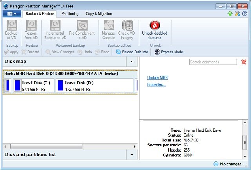
Task: Click the Sectors per track value 63
Action: tap(186, 145)
